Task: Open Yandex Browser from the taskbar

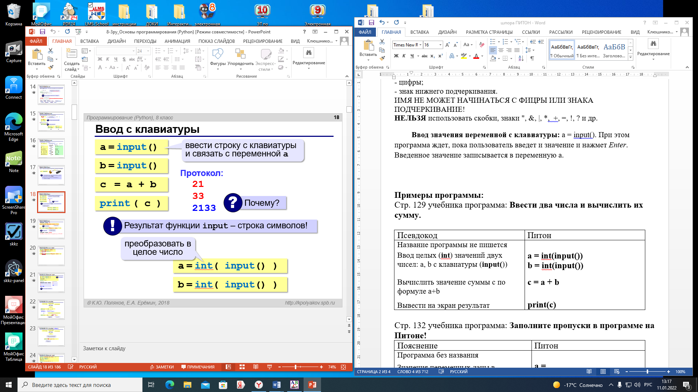Action: 259,385
